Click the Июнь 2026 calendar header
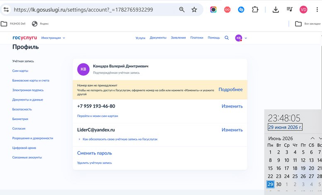The image size is (322, 195). point(281,139)
